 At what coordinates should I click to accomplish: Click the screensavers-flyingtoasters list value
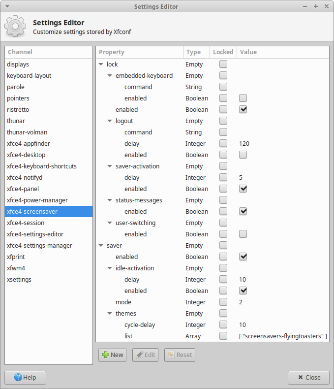(x=283, y=336)
